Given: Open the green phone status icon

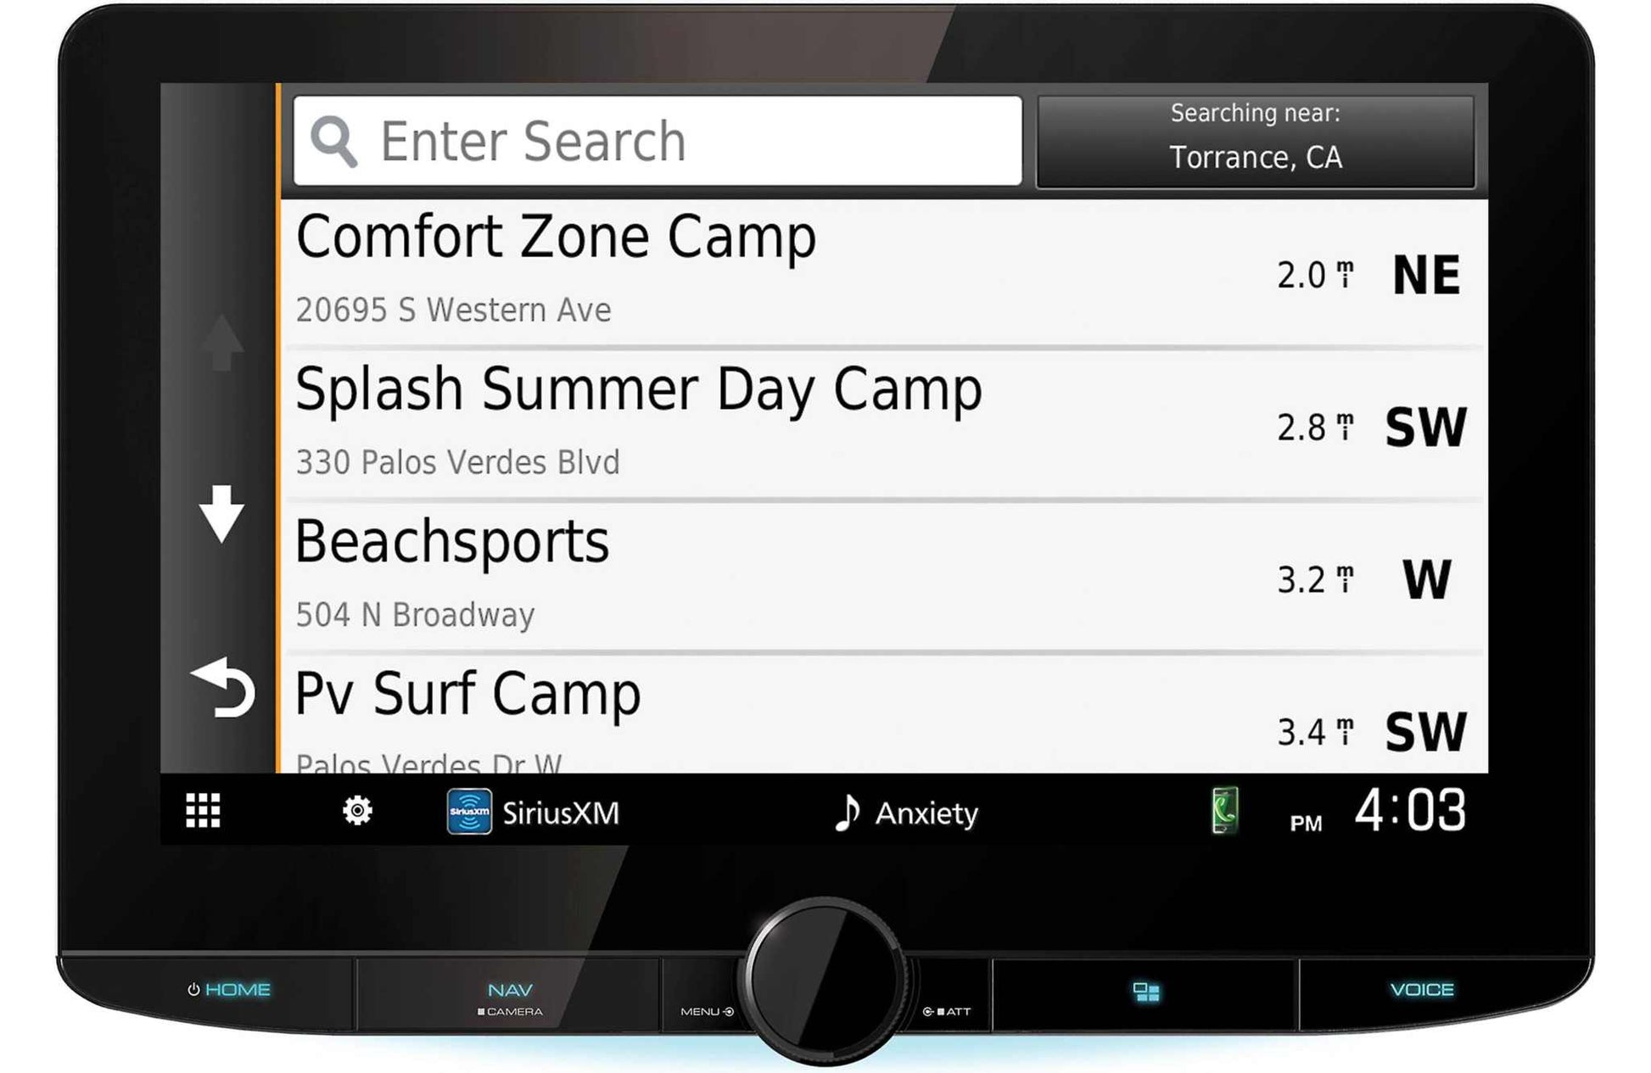Looking at the screenshot, I should [x=1224, y=811].
